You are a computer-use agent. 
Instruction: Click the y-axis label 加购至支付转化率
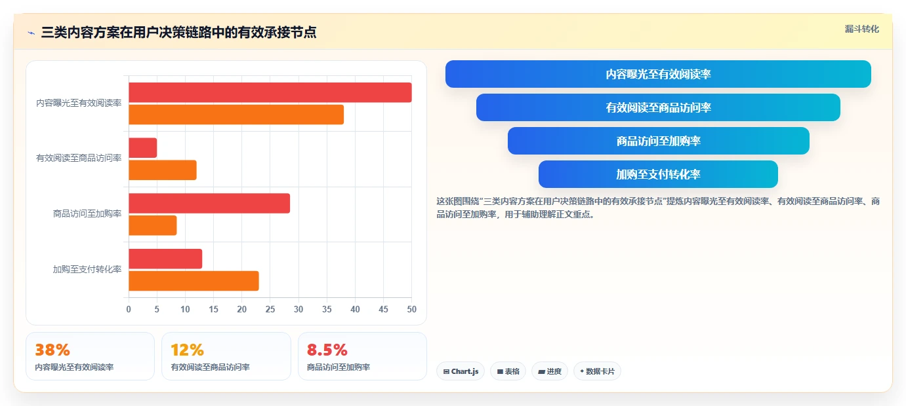(87, 269)
